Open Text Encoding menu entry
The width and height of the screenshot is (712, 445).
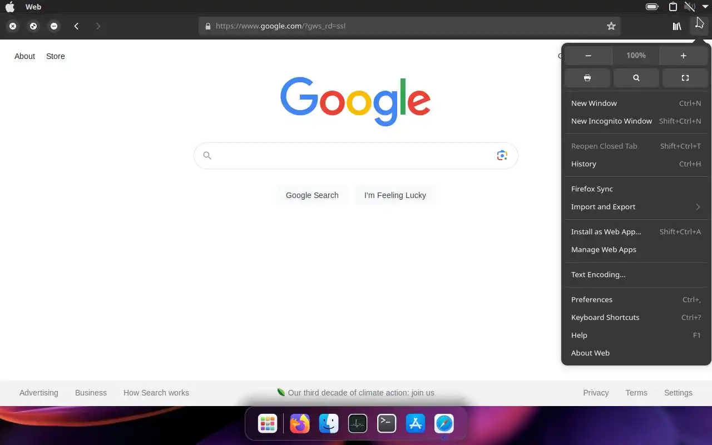[x=636, y=275]
